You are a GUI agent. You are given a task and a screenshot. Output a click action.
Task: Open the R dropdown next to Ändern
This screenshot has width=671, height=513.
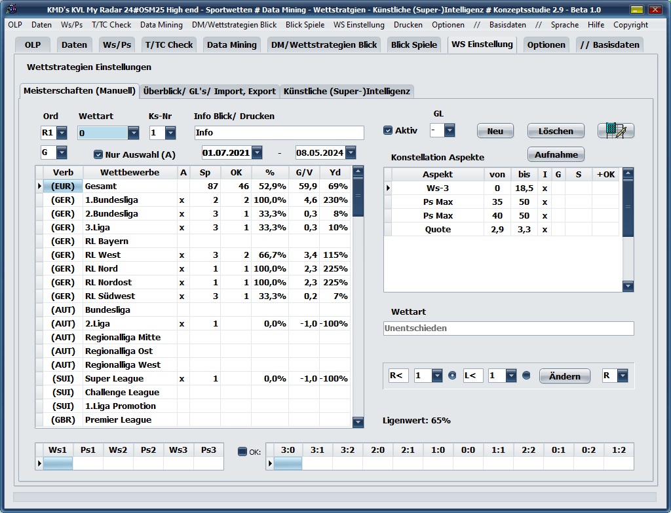623,376
